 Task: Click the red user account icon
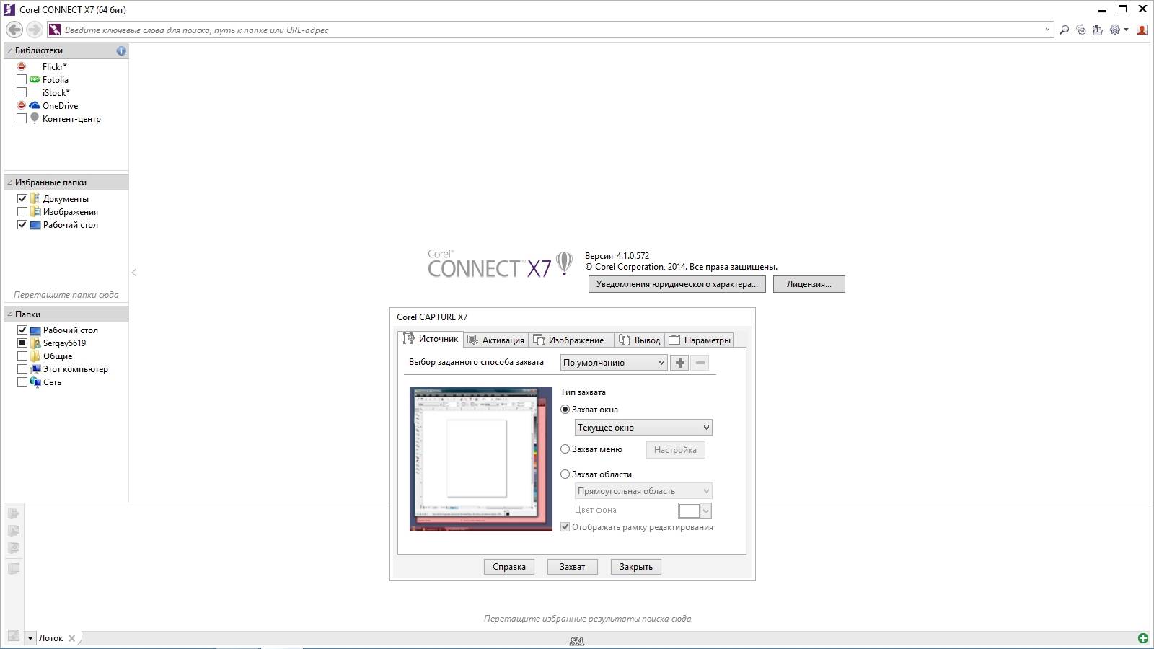[x=1142, y=30]
